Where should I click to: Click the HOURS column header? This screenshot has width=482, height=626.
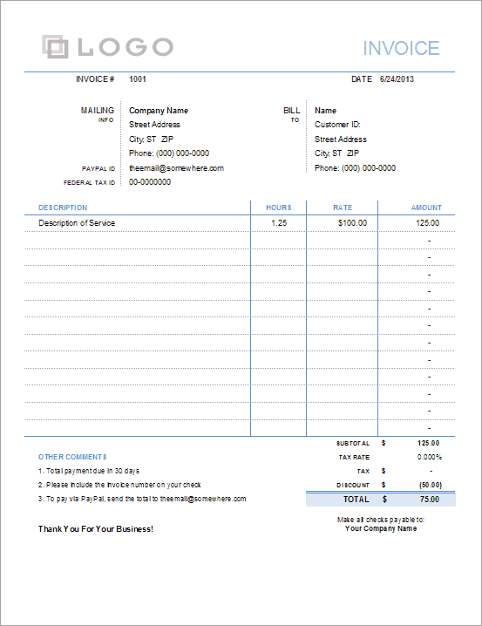coord(279,208)
